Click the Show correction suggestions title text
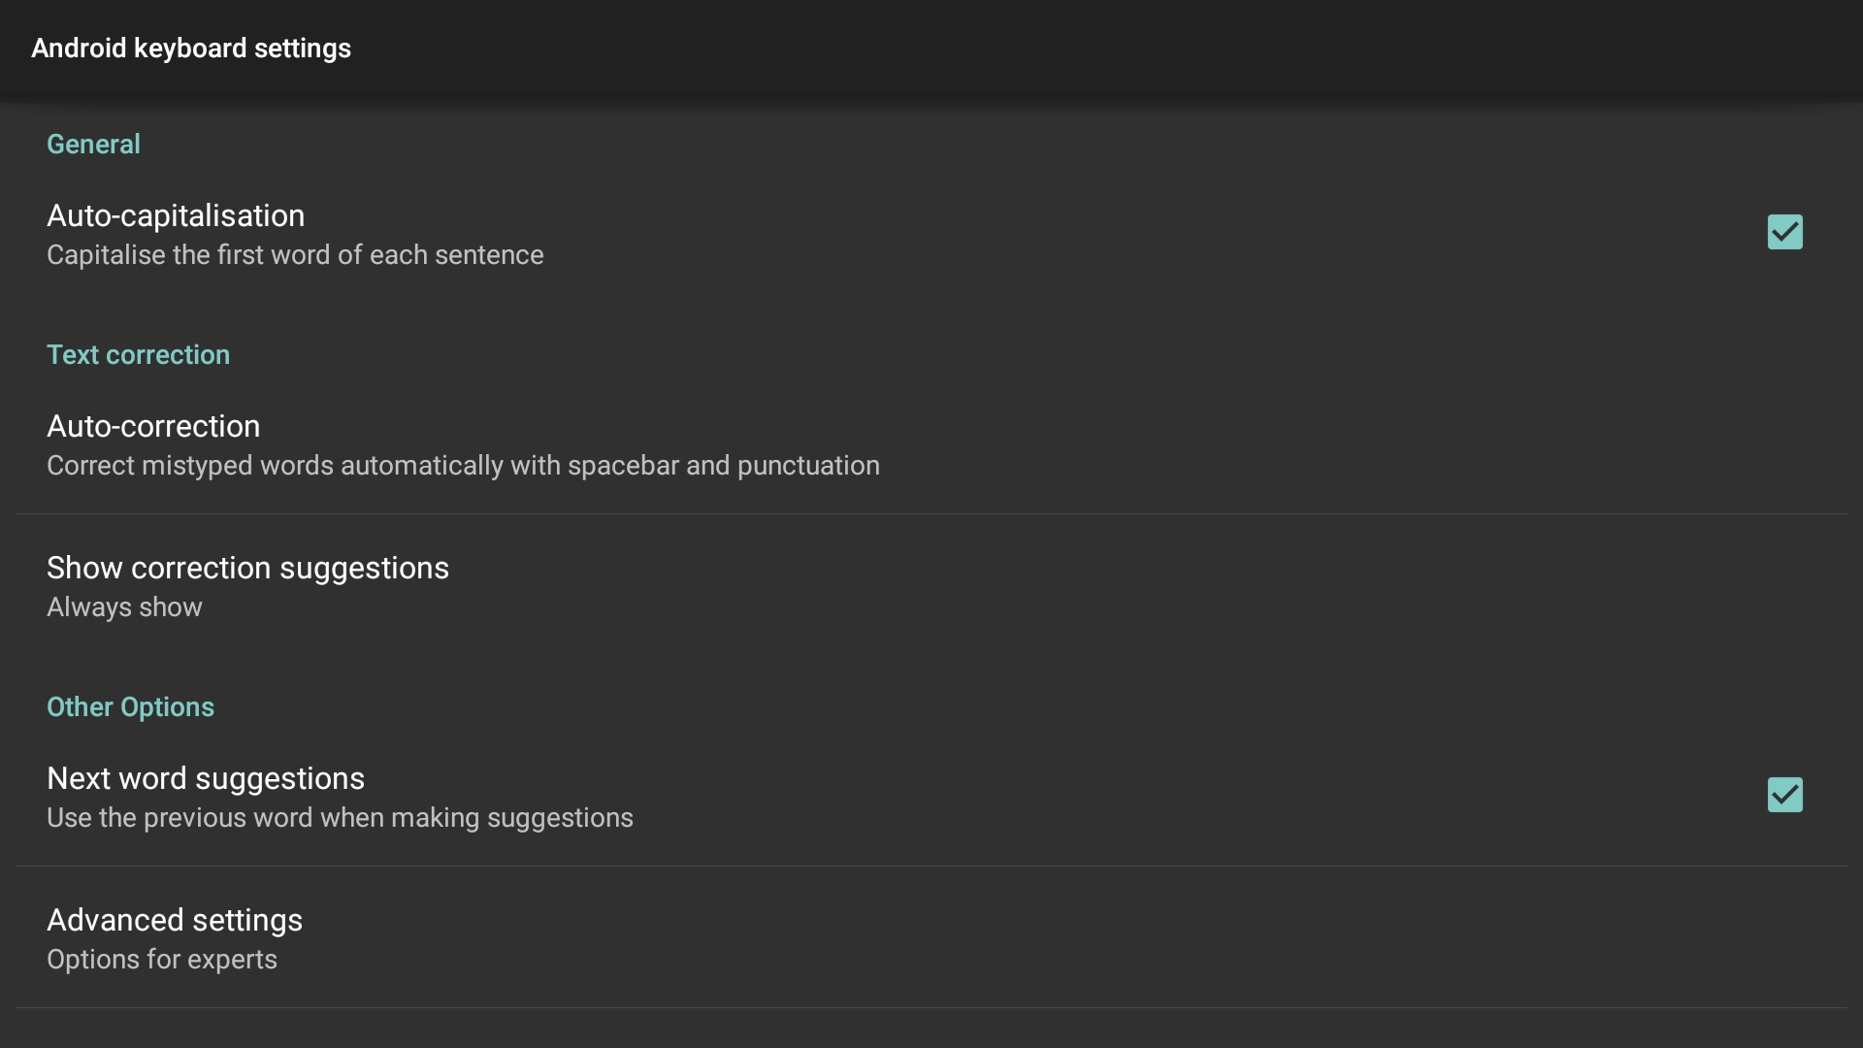The width and height of the screenshot is (1863, 1048). (x=247, y=568)
